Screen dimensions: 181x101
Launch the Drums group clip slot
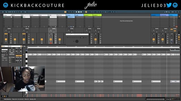tap(4, 17)
